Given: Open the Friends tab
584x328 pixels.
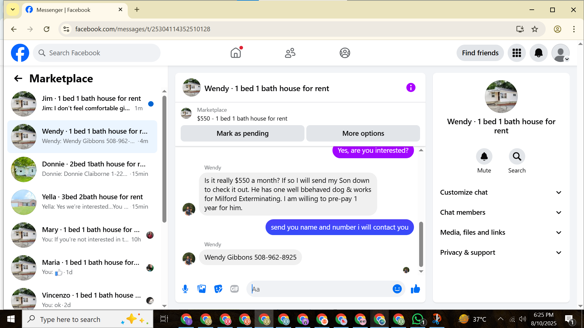Looking at the screenshot, I should [290, 53].
